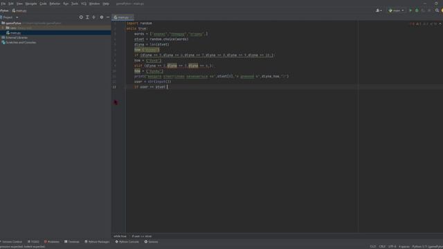Click line 'otvet = random.choice(words)'
Image resolution: width=443 pixels, height=249 pixels.
tap(161, 39)
